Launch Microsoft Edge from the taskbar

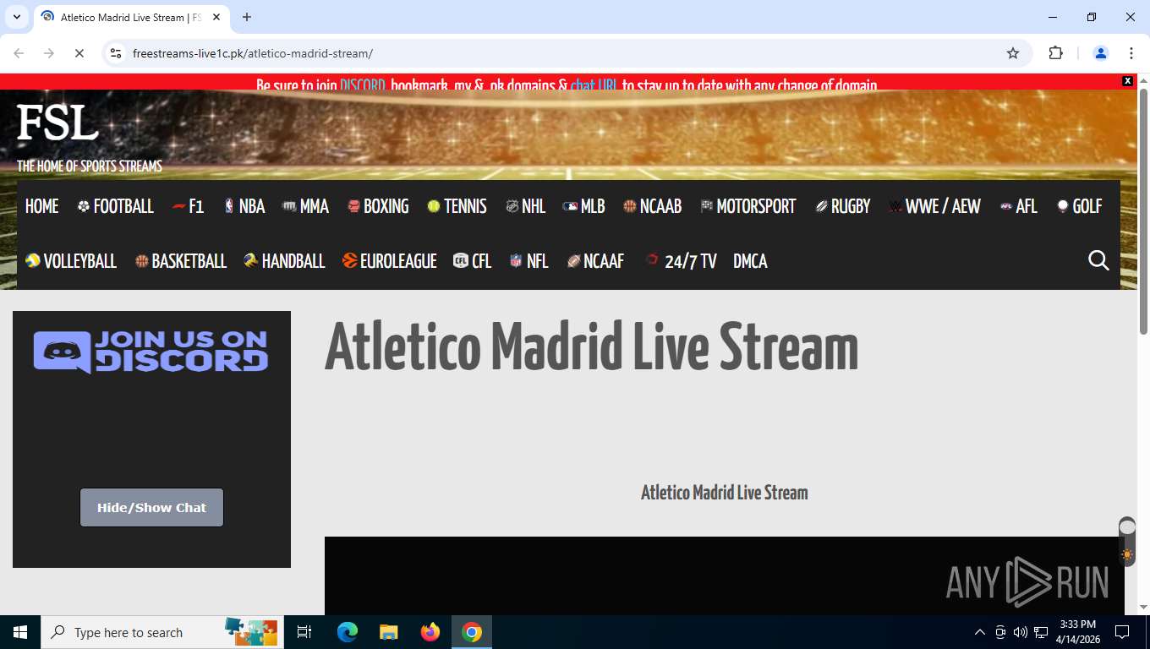pyautogui.click(x=347, y=632)
